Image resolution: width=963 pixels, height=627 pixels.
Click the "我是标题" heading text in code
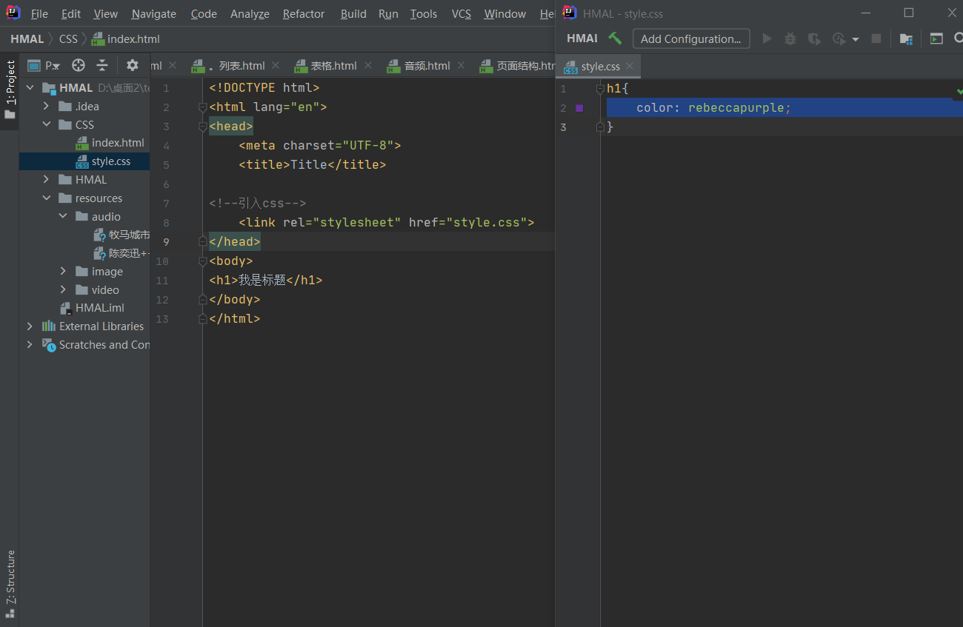pos(262,280)
